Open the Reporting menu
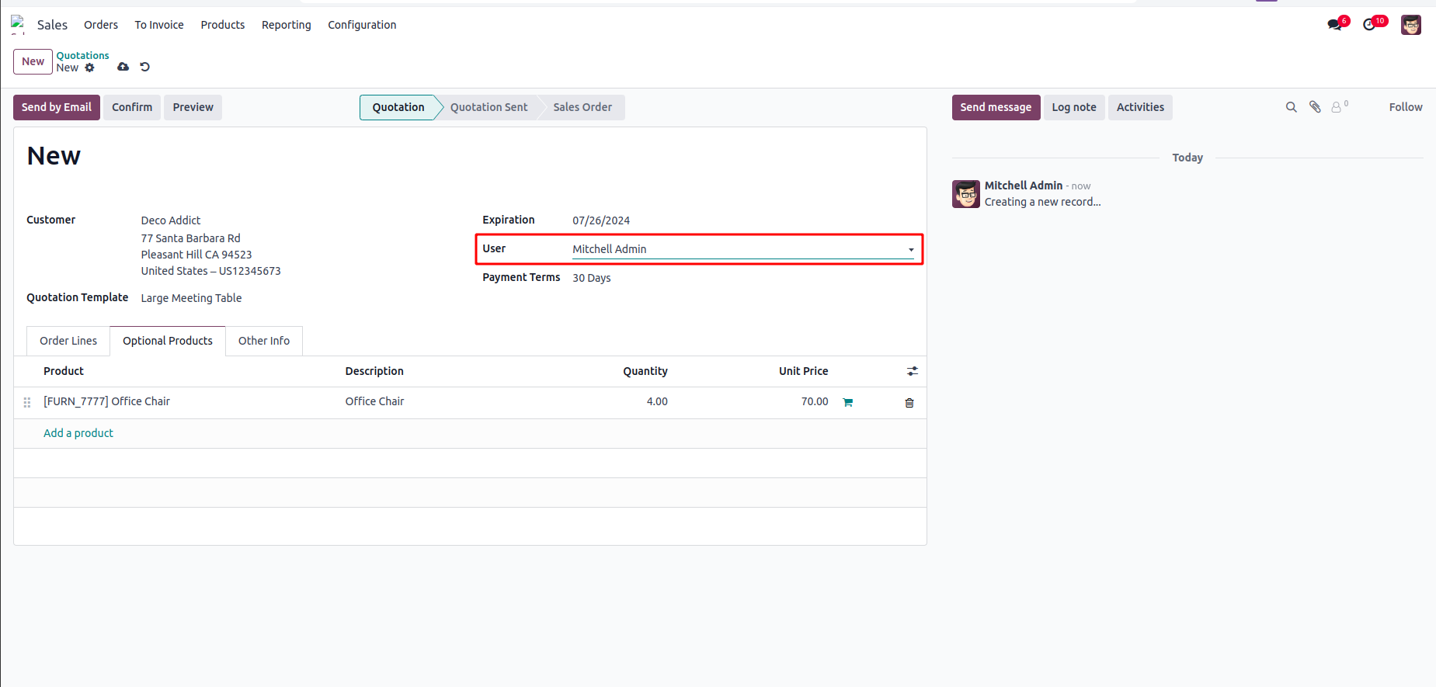1436x687 pixels. point(286,25)
